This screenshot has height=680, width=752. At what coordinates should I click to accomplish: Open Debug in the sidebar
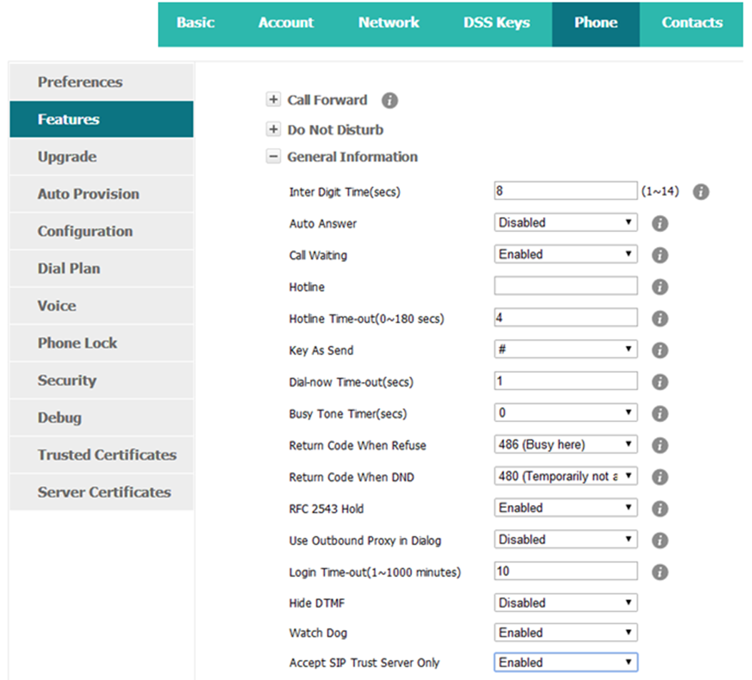point(101,418)
